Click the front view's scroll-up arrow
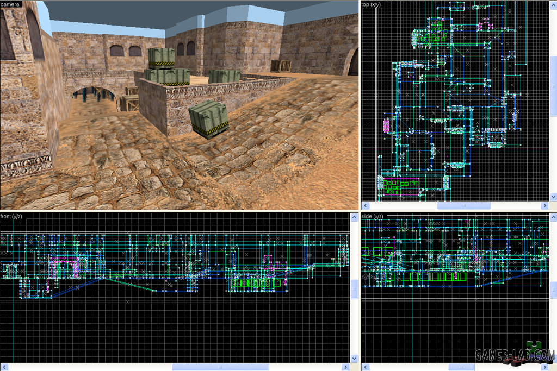This screenshot has width=557, height=371. [x=354, y=217]
